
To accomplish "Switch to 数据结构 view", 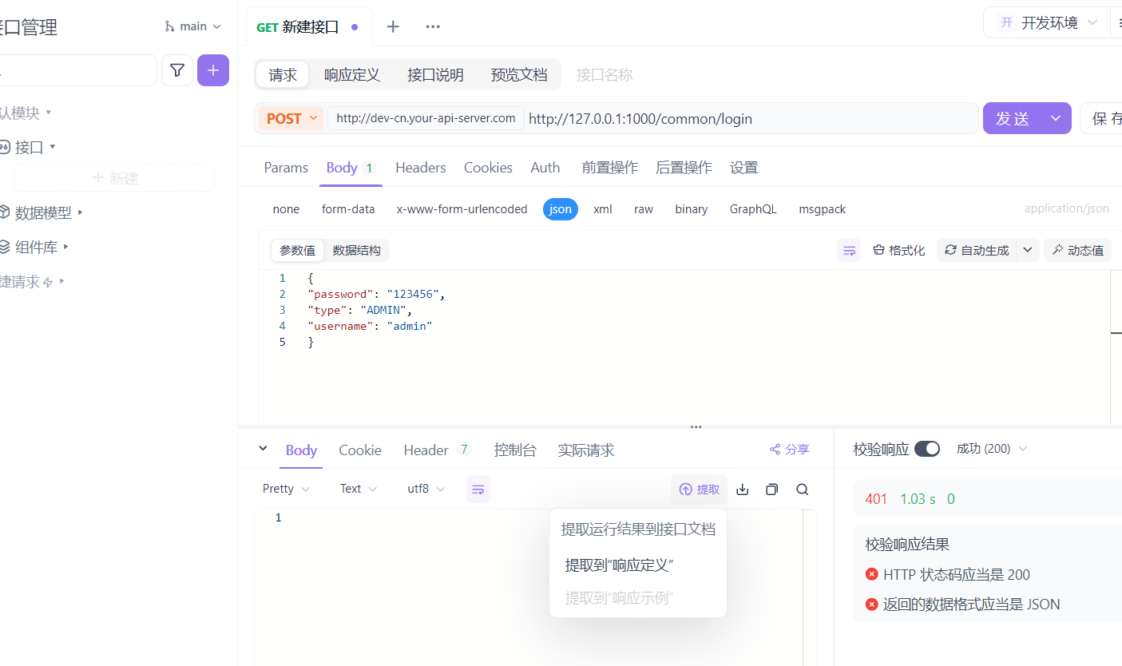I will pos(357,250).
